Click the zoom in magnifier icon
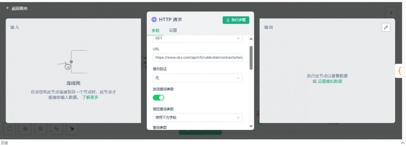Screen dimensions: 406x146 click(25, 128)
